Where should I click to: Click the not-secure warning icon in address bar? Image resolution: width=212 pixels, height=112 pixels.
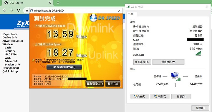pyautogui.click(x=27, y=10)
